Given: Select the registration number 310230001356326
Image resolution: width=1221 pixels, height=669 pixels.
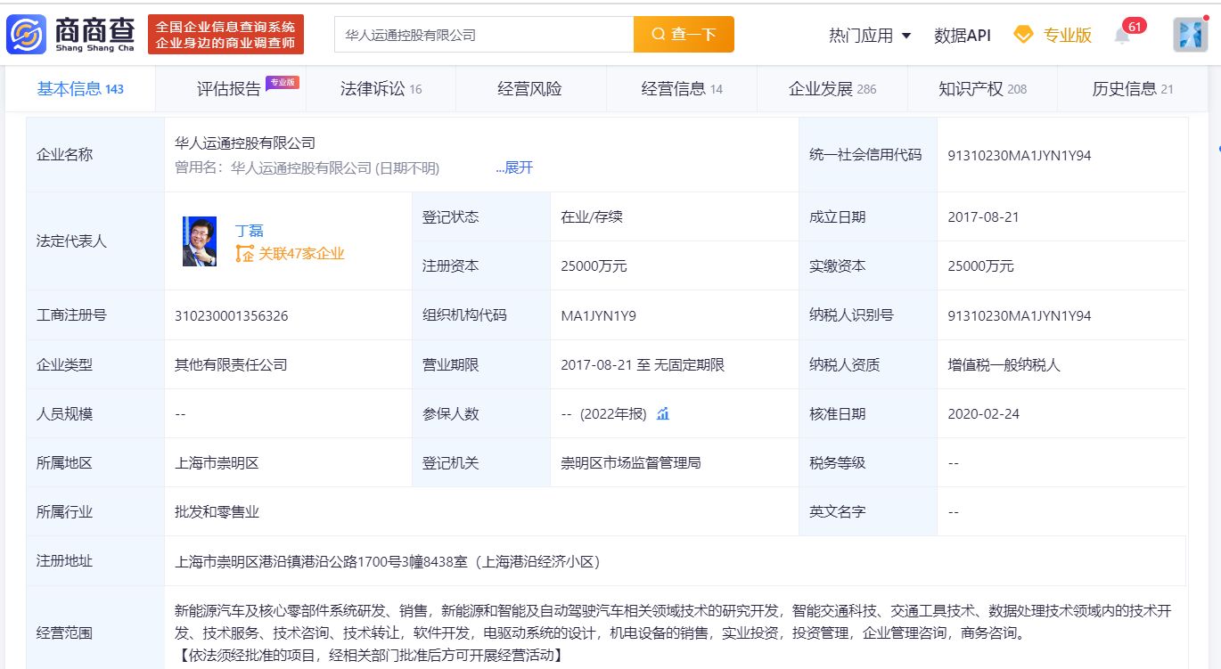Looking at the screenshot, I should tap(232, 315).
